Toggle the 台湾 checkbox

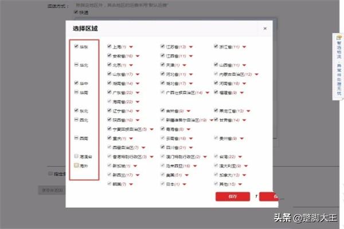(x=216, y=156)
